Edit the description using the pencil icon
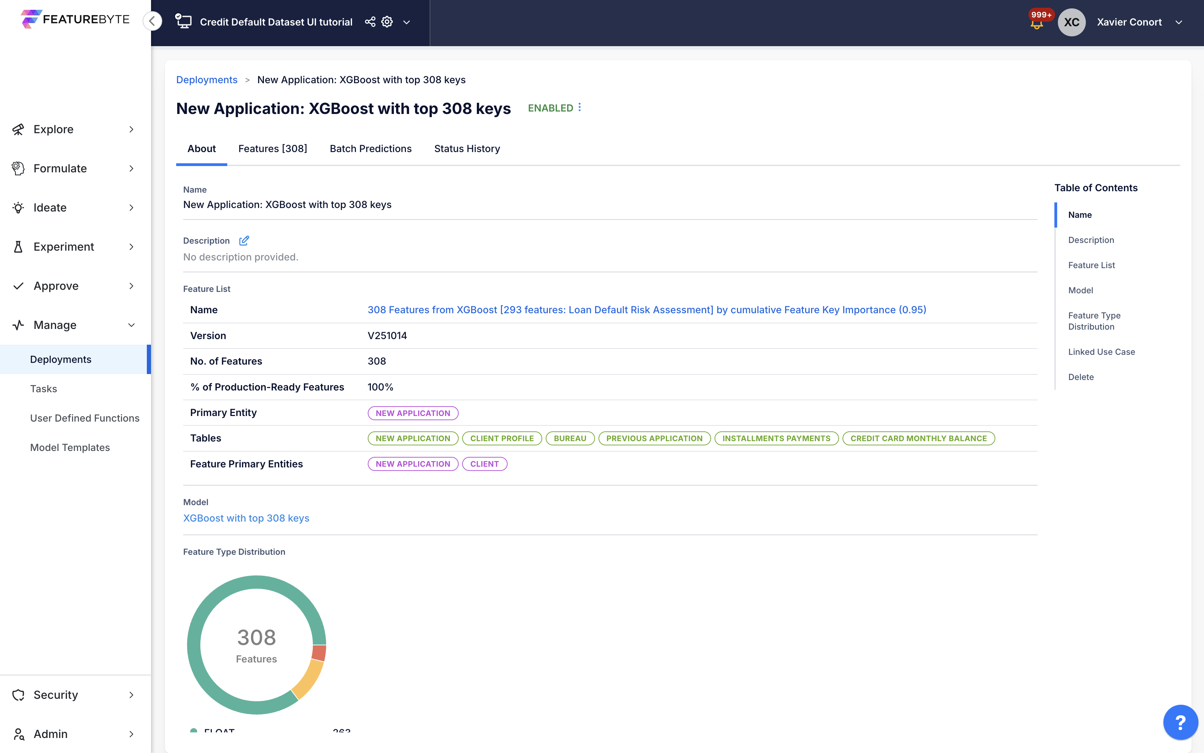The height and width of the screenshot is (753, 1204). point(244,241)
